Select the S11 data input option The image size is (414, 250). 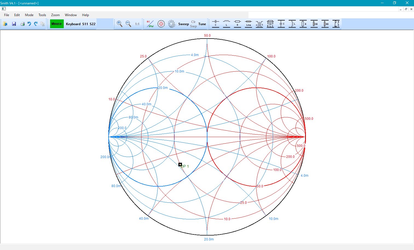click(x=85, y=24)
